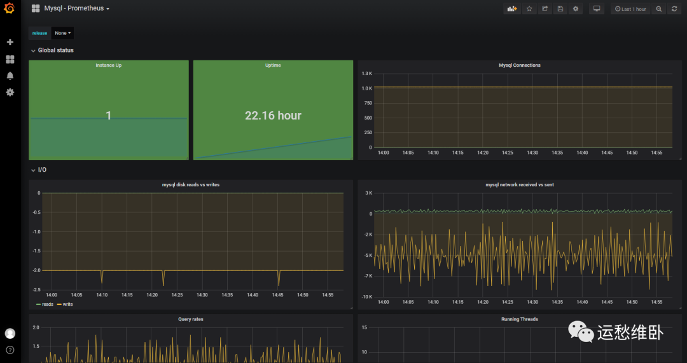Open the release variable None dropdown
Viewport: 687px width, 363px height.
coord(62,33)
